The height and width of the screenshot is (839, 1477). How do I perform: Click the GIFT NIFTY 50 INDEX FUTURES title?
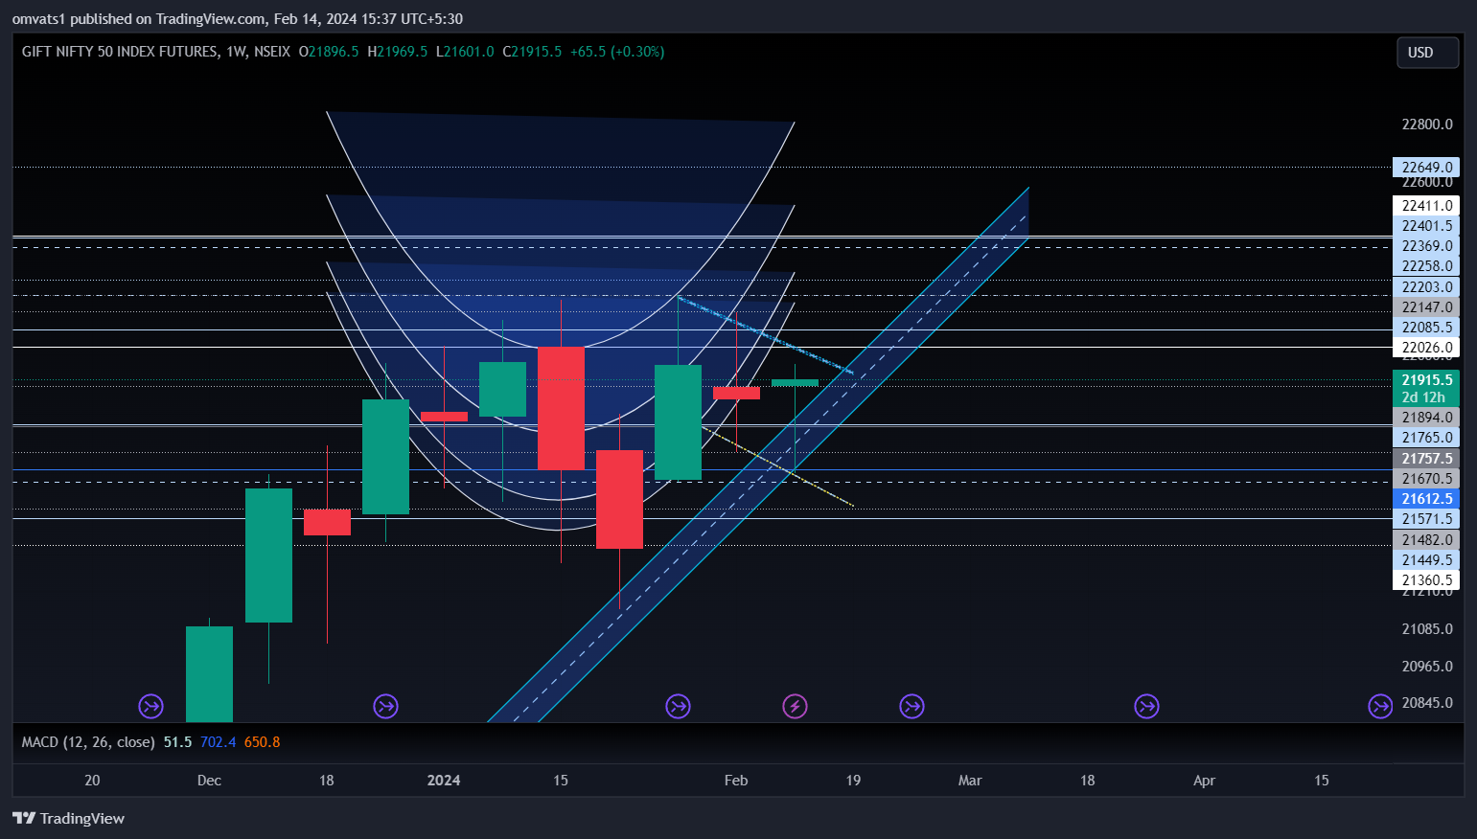(120, 52)
